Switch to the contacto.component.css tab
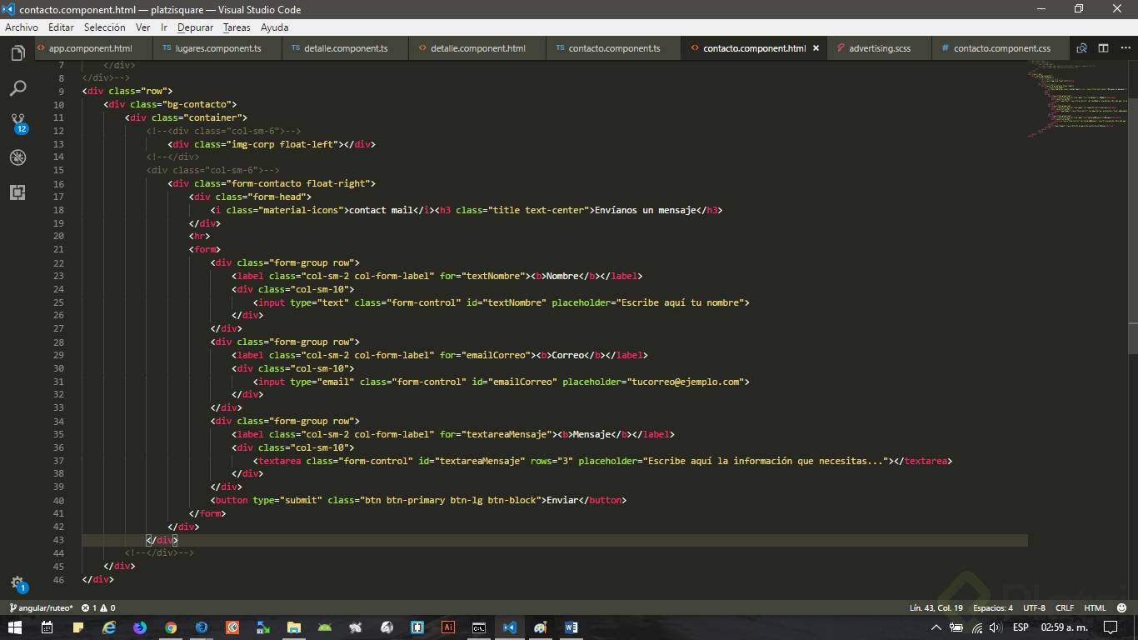 1001,48
